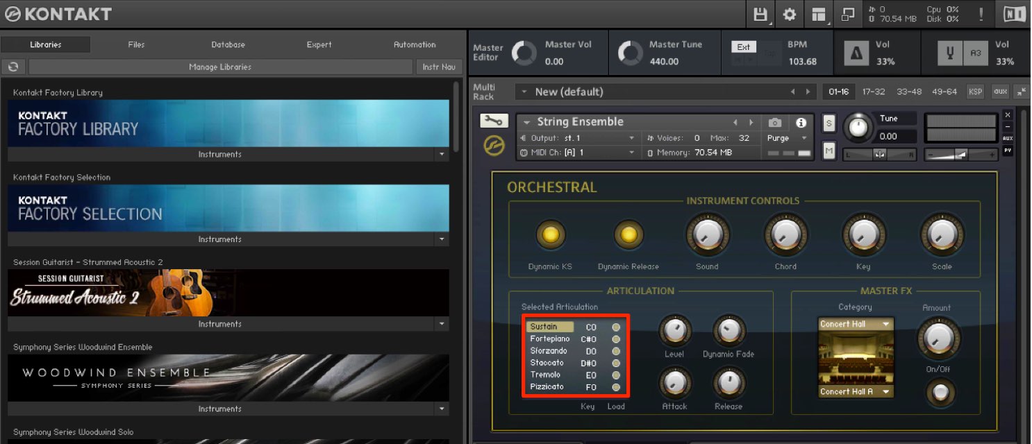The image size is (1032, 444).
Task: Switch to the Database tab
Action: pyautogui.click(x=228, y=44)
